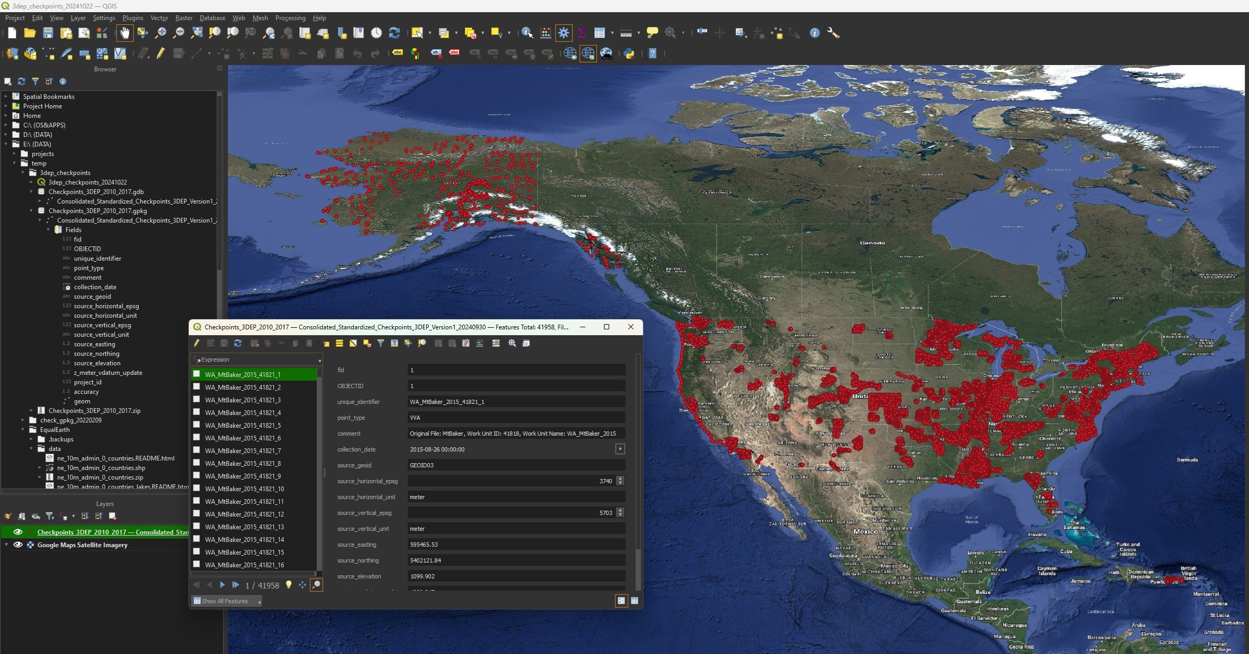Collapse the 3dep_checkpoints folder node
Image resolution: width=1249 pixels, height=654 pixels.
point(23,172)
